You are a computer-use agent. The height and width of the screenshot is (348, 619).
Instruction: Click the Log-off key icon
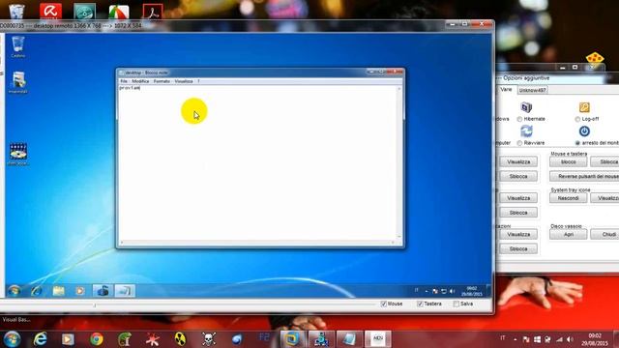(x=584, y=107)
